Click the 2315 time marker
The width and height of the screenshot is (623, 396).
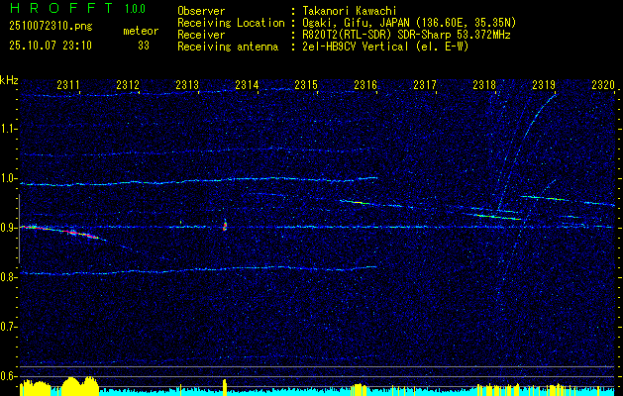point(306,84)
